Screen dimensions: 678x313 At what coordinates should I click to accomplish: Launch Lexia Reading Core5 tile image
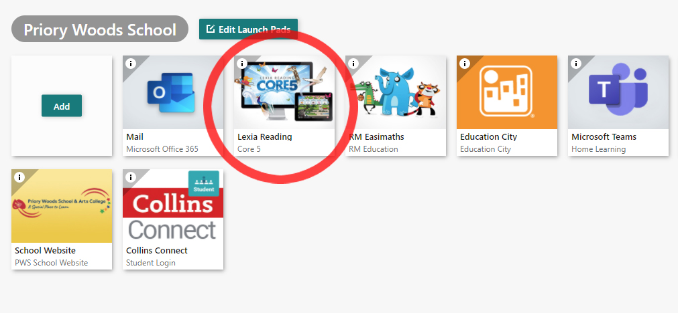284,92
